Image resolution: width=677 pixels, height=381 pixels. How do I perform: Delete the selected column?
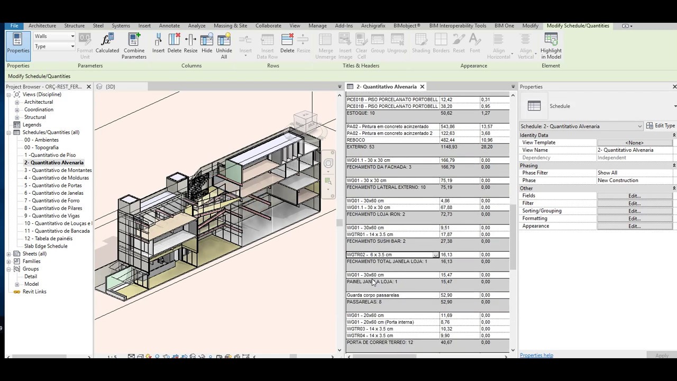tap(175, 43)
